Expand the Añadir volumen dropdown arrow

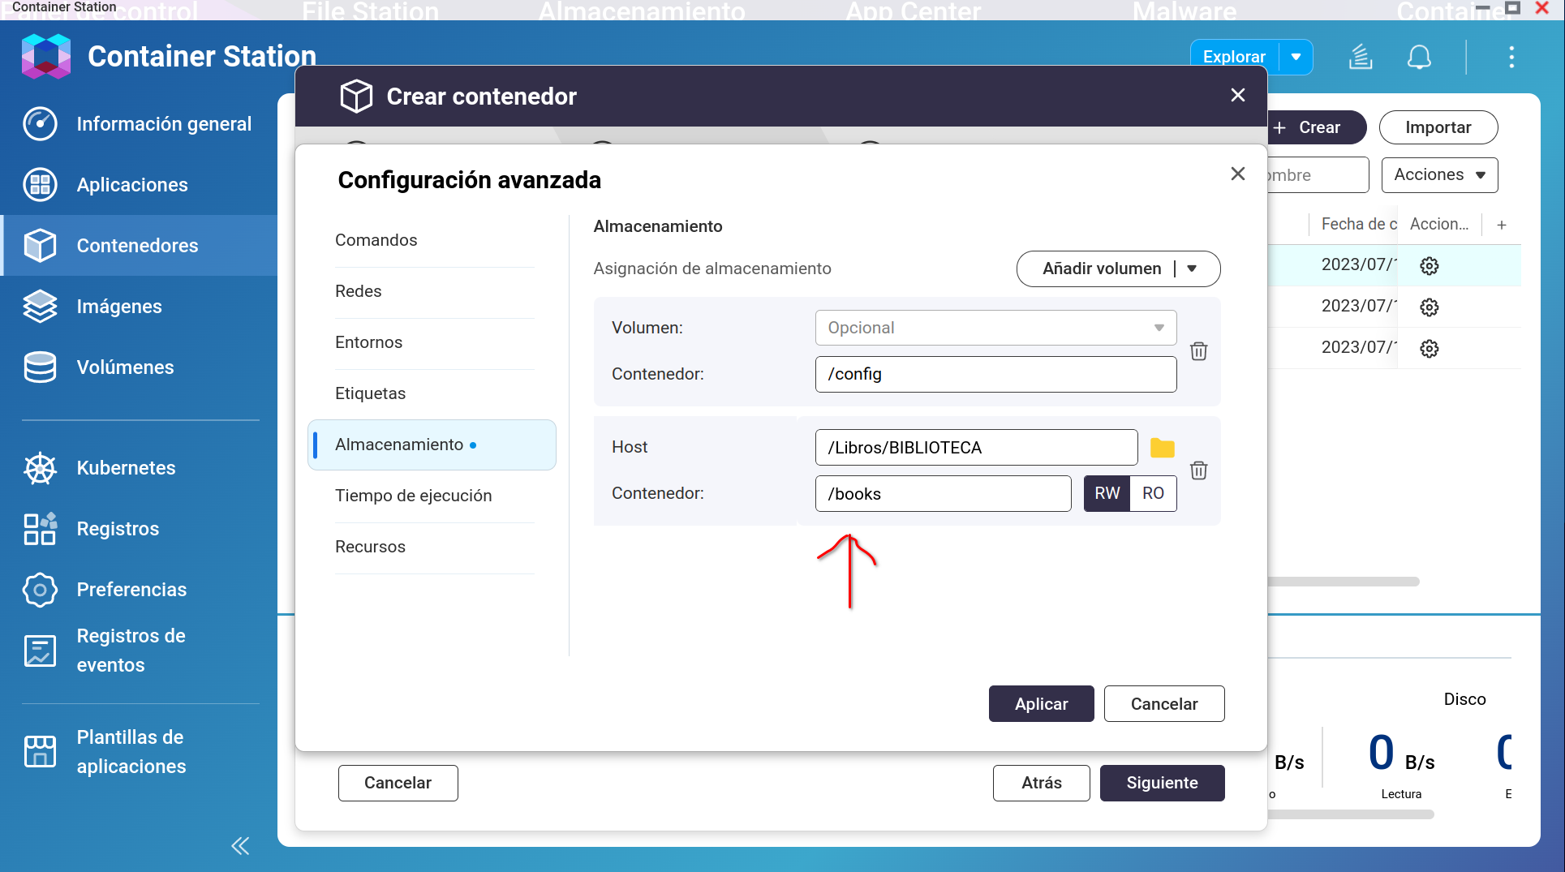(x=1192, y=268)
